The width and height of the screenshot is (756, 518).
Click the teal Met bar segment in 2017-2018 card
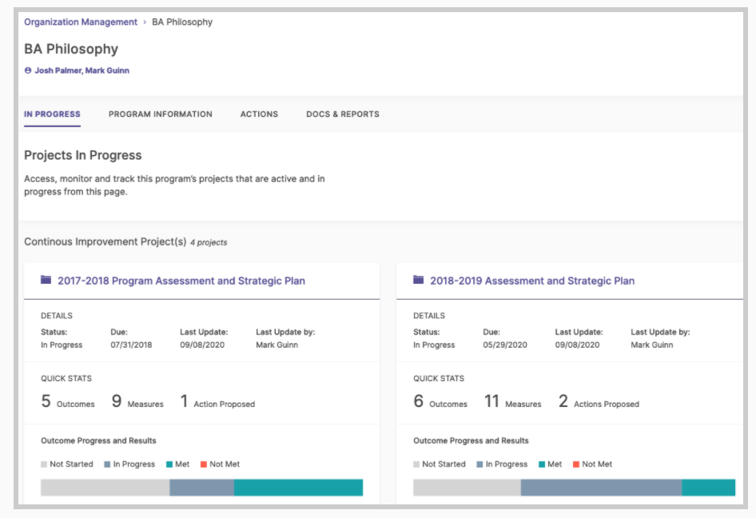click(298, 488)
